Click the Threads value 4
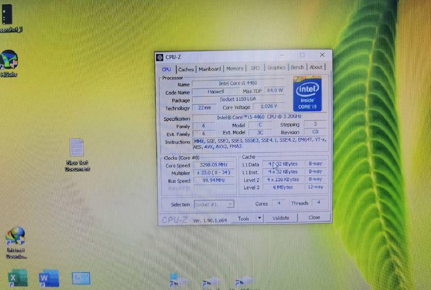 (318, 203)
